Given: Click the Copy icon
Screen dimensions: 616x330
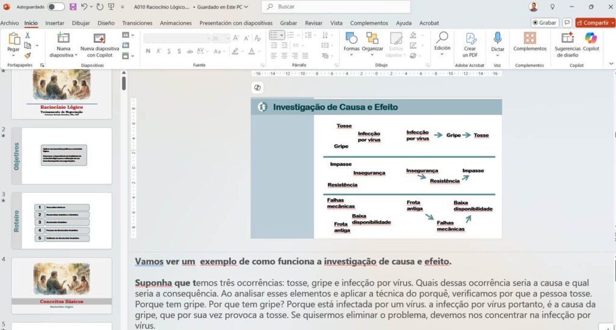Looking at the screenshot, I should click(28, 46).
